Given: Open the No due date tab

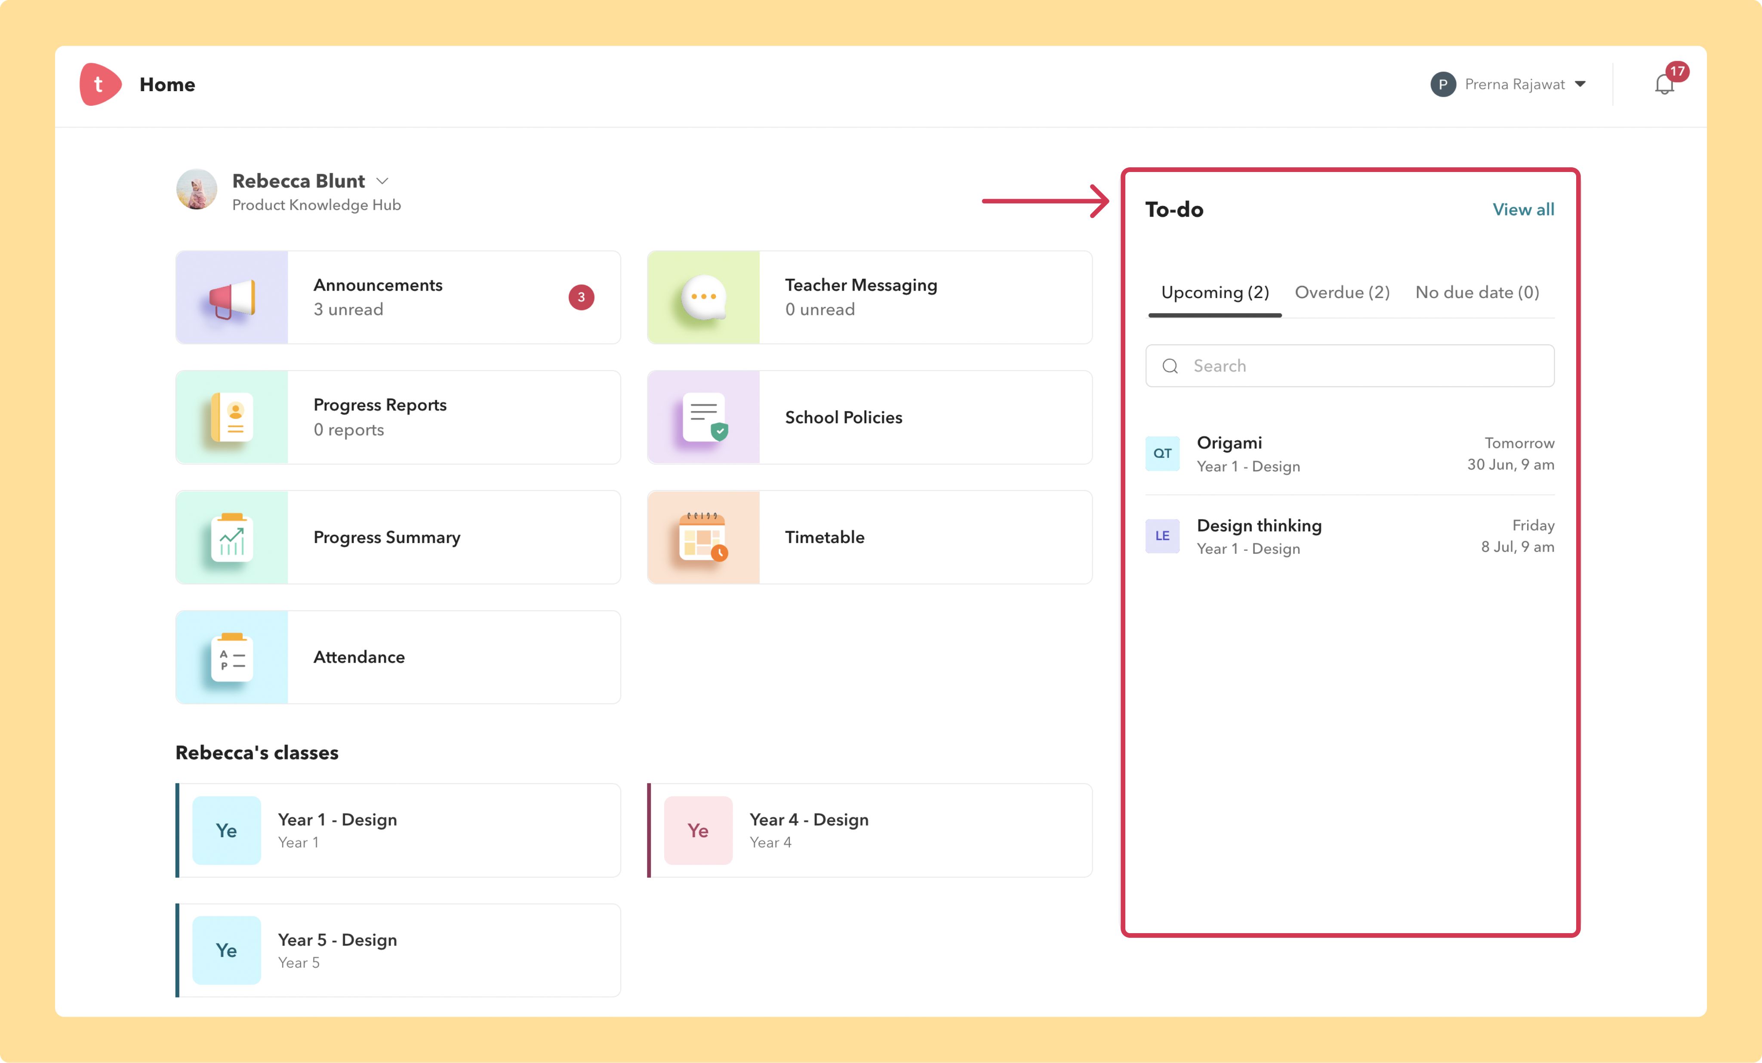Looking at the screenshot, I should tap(1476, 292).
